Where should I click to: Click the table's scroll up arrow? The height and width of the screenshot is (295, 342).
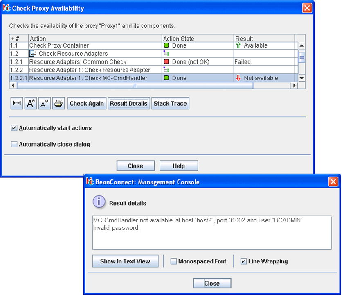(301, 46)
